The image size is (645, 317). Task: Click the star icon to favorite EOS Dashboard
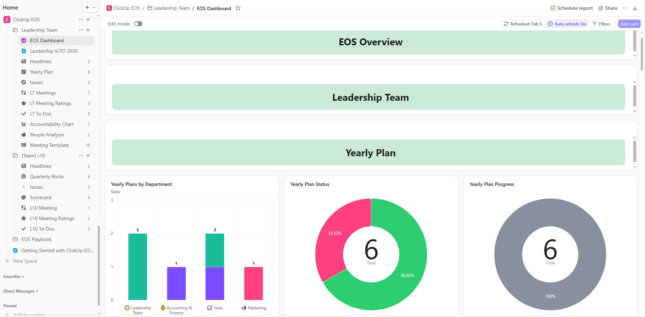click(x=238, y=8)
